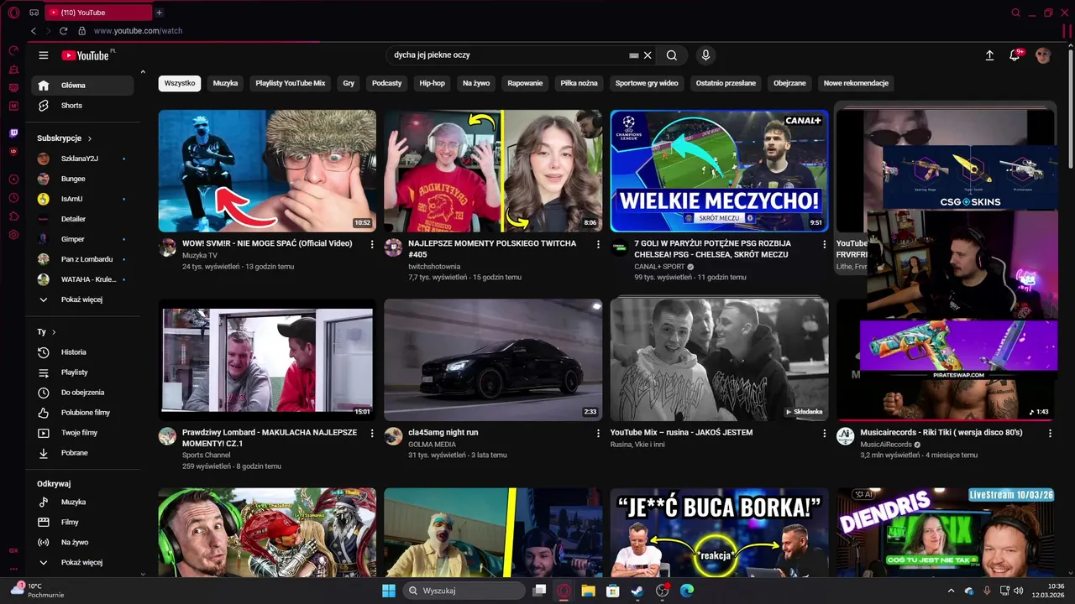Open options menu for WOW! SVM!R video
Viewport: 1075px width, 604px height.
[372, 244]
